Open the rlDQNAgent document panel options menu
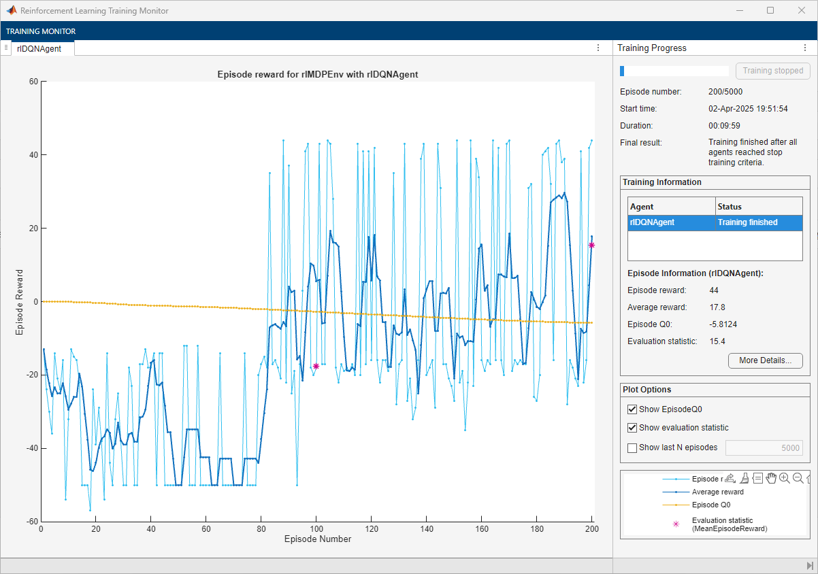818x574 pixels. 598,48
